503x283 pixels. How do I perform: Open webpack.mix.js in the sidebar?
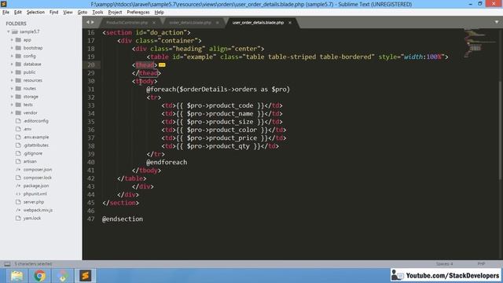coord(38,210)
